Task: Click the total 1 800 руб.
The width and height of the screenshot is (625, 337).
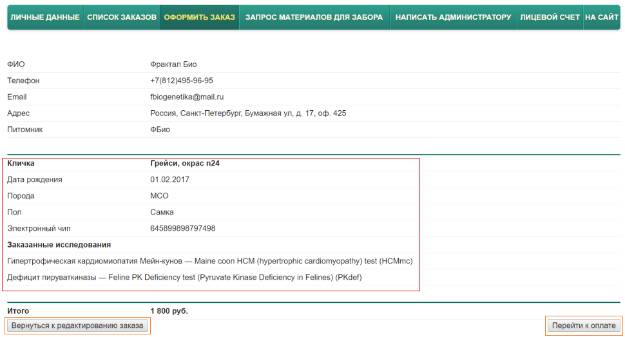Action: (x=169, y=311)
